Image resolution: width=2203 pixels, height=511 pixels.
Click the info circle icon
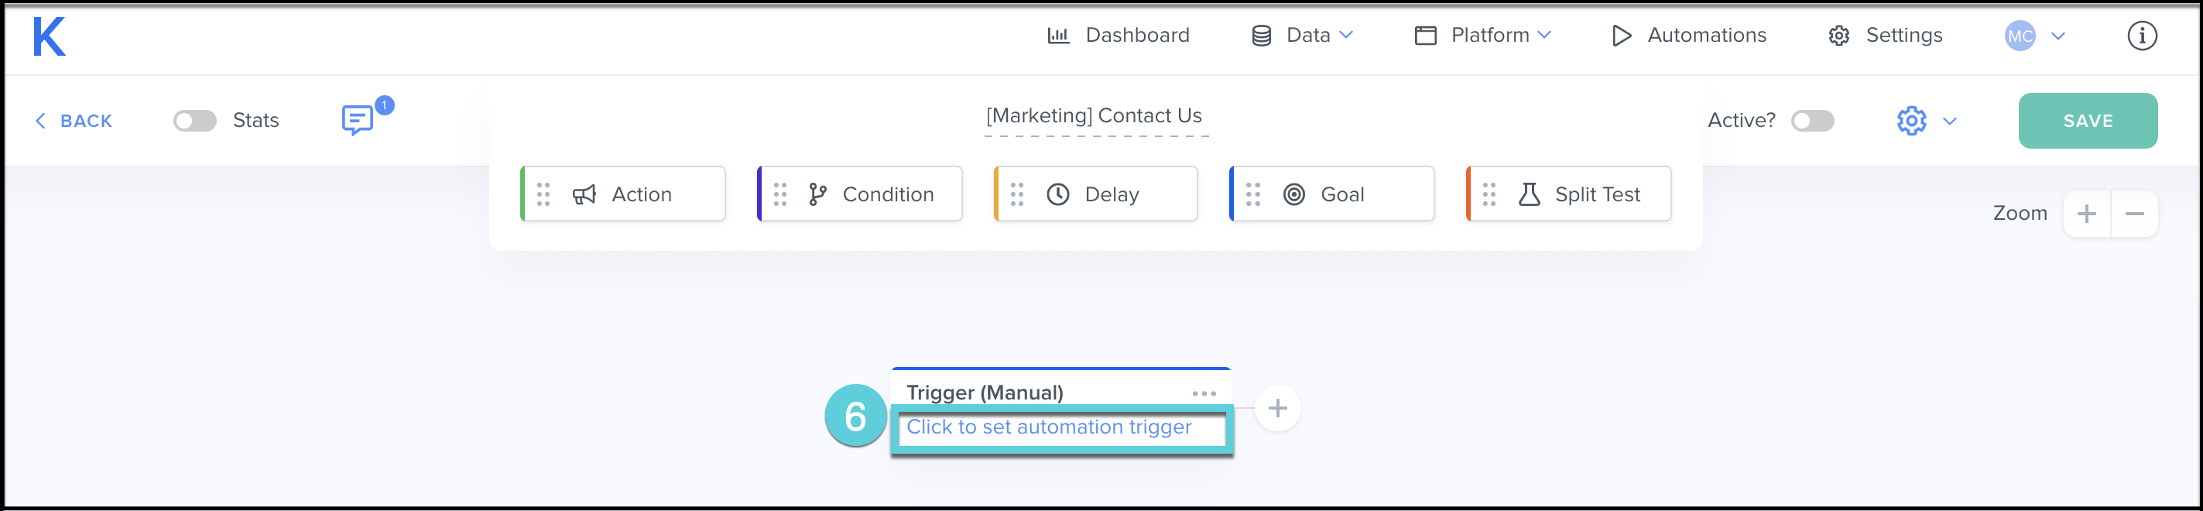[2141, 36]
